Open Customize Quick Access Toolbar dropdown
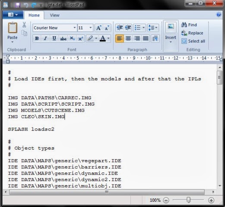This screenshot has width=225, height=207. (41, 5)
